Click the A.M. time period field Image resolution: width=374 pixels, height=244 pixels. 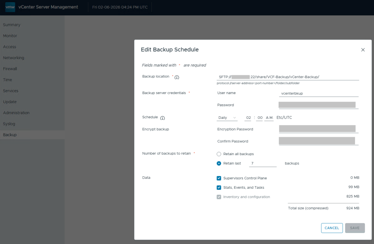click(269, 118)
